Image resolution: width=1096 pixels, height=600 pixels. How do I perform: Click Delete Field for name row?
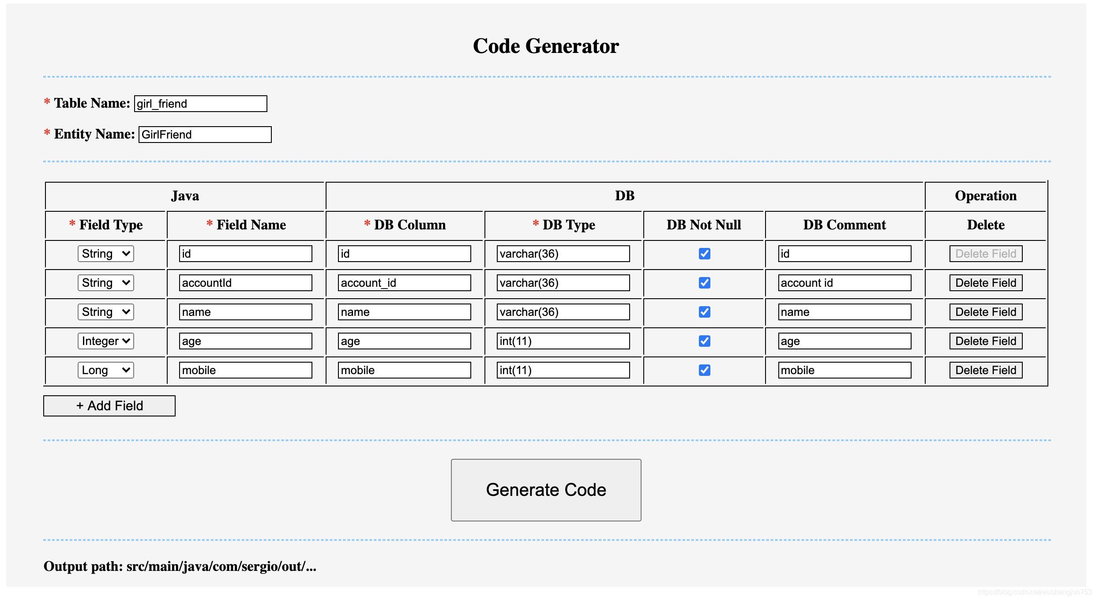[x=985, y=312]
